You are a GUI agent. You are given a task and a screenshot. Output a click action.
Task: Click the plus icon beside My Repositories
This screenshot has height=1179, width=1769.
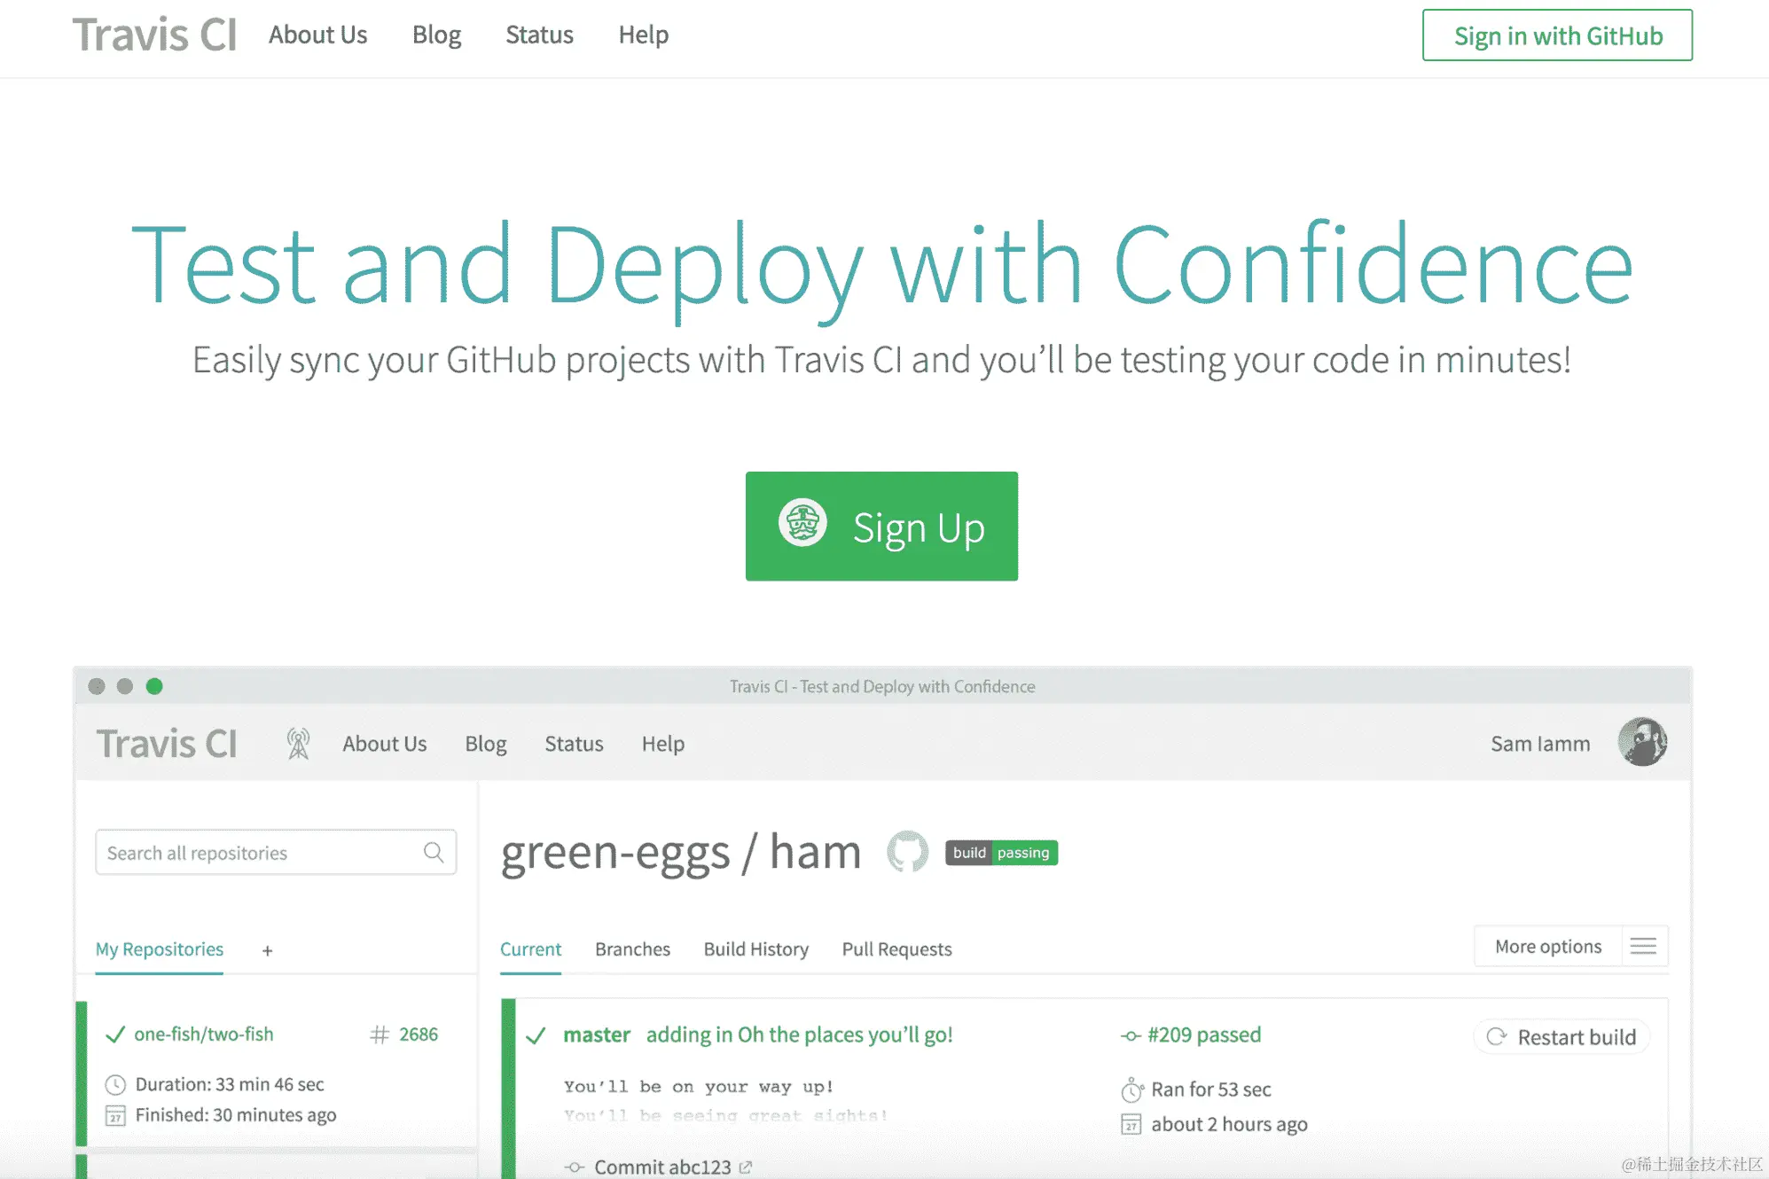point(267,950)
